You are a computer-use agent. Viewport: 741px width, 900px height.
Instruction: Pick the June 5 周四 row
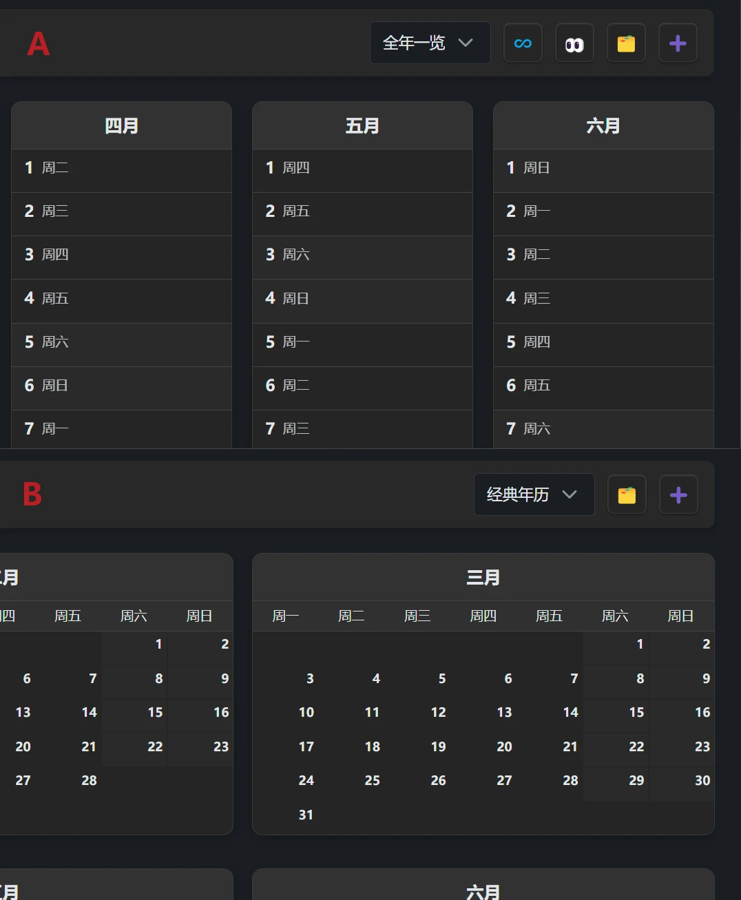603,342
